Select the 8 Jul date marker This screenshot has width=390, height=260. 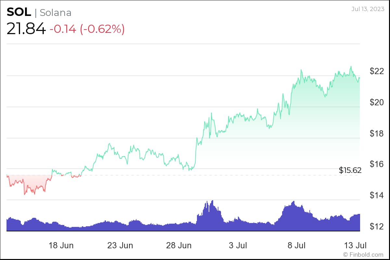pyautogui.click(x=296, y=245)
